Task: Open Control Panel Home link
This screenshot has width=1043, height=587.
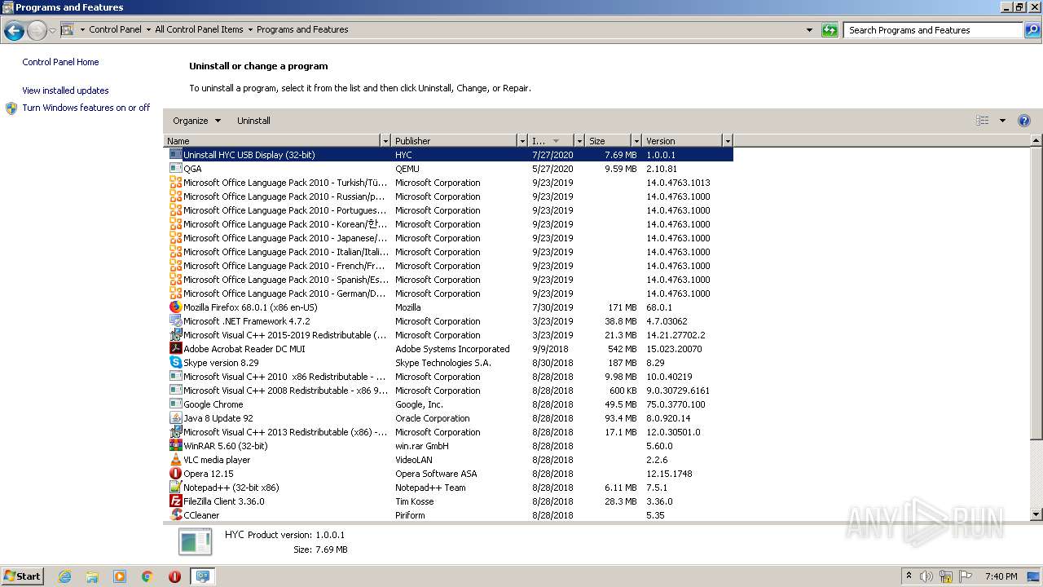Action: click(60, 62)
